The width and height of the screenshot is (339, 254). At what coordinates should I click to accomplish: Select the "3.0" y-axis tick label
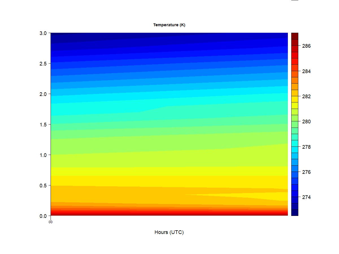[x=43, y=33]
